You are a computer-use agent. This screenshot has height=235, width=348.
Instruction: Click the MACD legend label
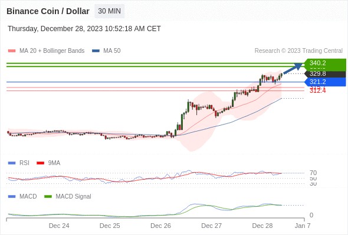point(28,197)
